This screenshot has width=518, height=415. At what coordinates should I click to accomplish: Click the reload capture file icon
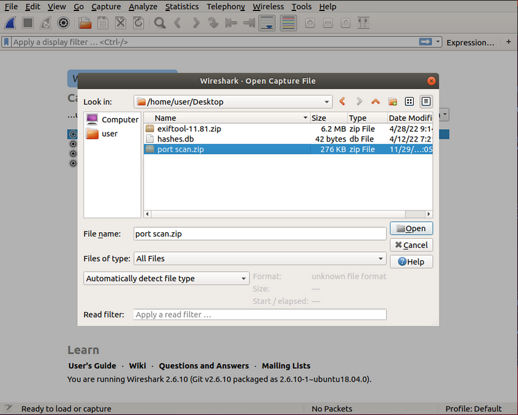pyautogui.click(x=138, y=23)
